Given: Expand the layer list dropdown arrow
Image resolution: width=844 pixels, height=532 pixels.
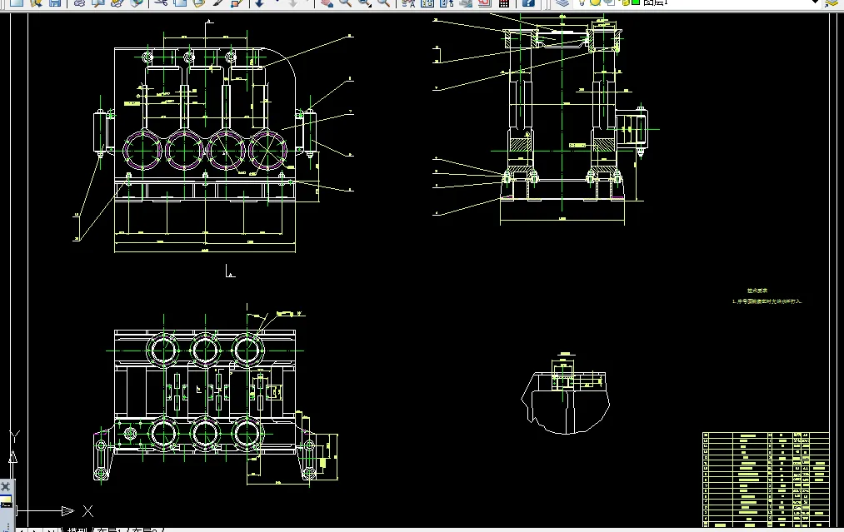Looking at the screenshot, I should [816, 2].
